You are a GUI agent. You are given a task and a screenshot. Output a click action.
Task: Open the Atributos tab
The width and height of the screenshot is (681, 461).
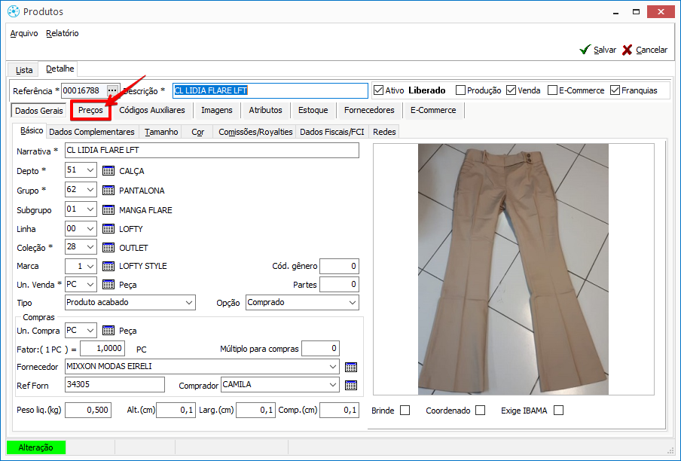[265, 110]
